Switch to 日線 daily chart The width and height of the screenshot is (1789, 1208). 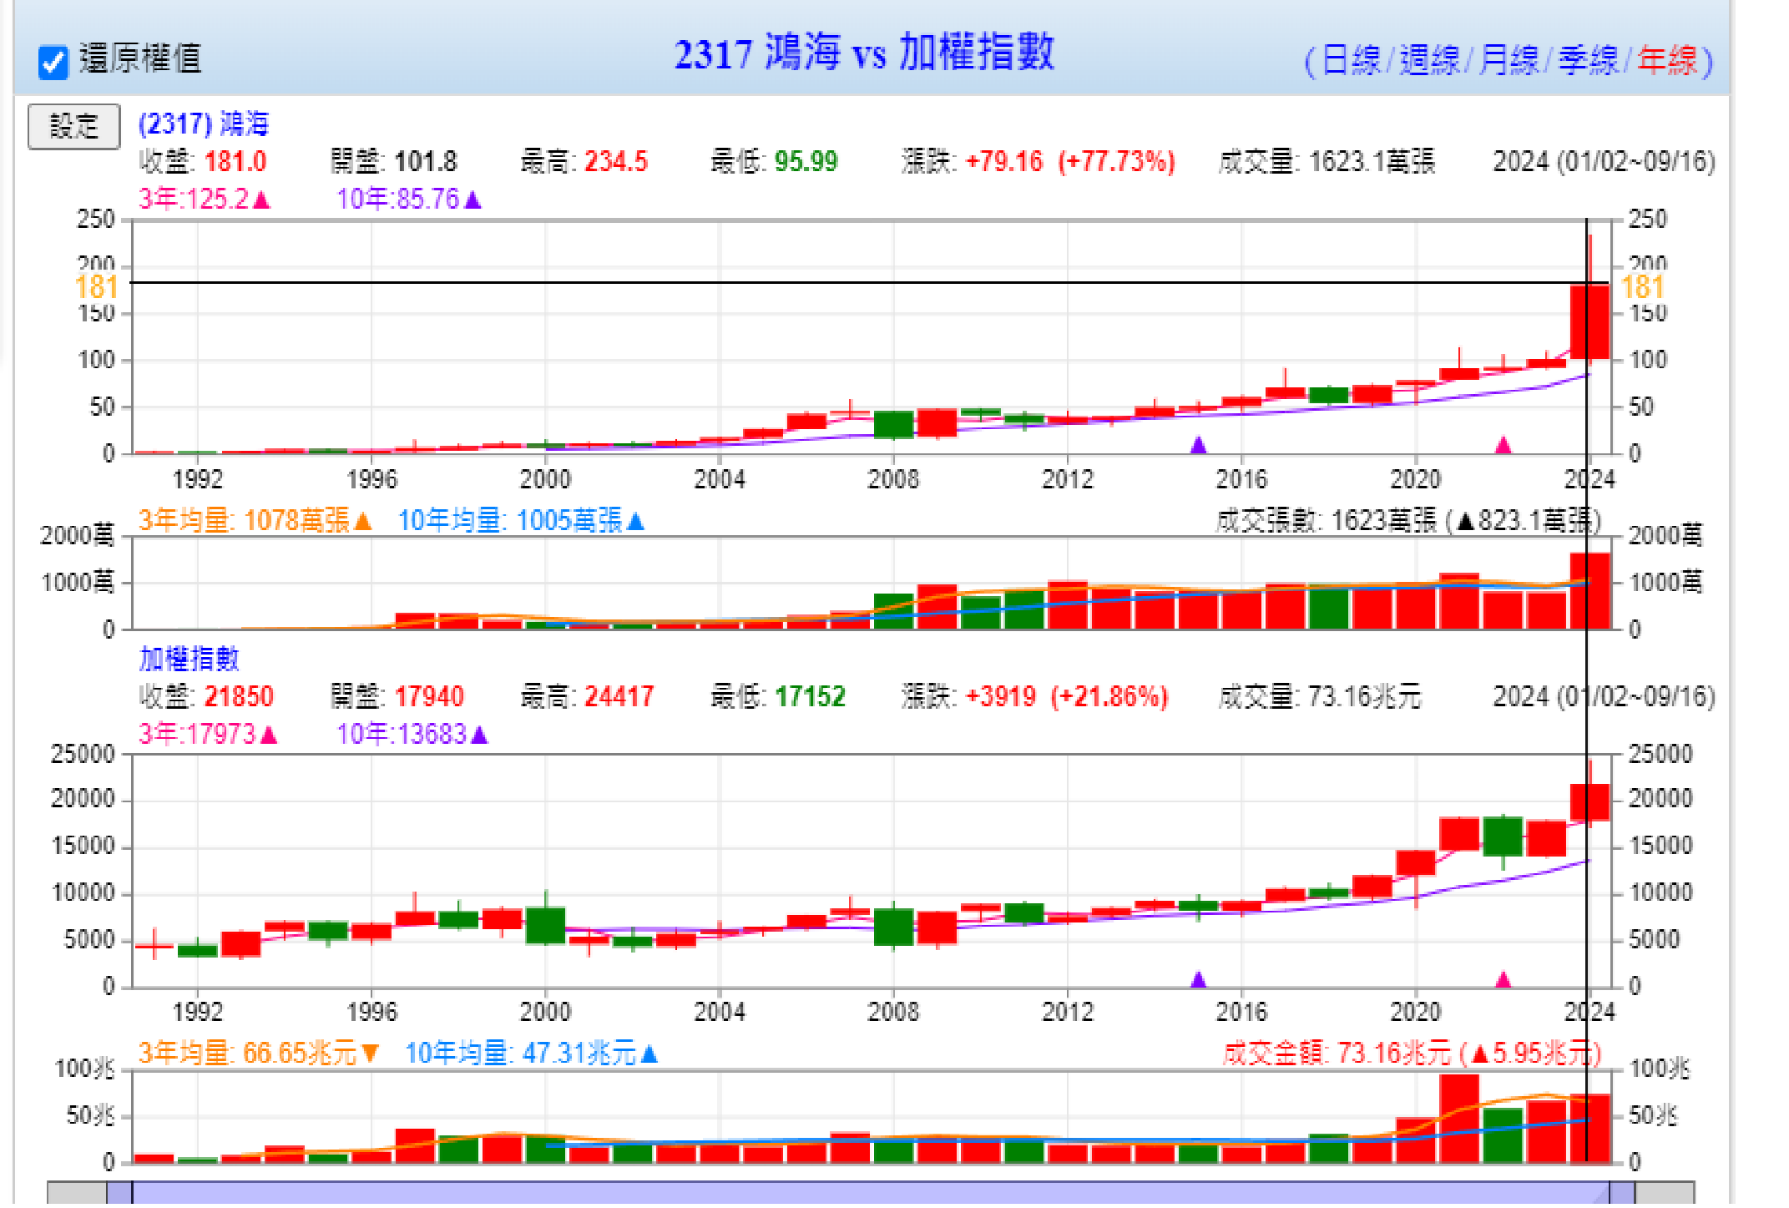[1351, 61]
